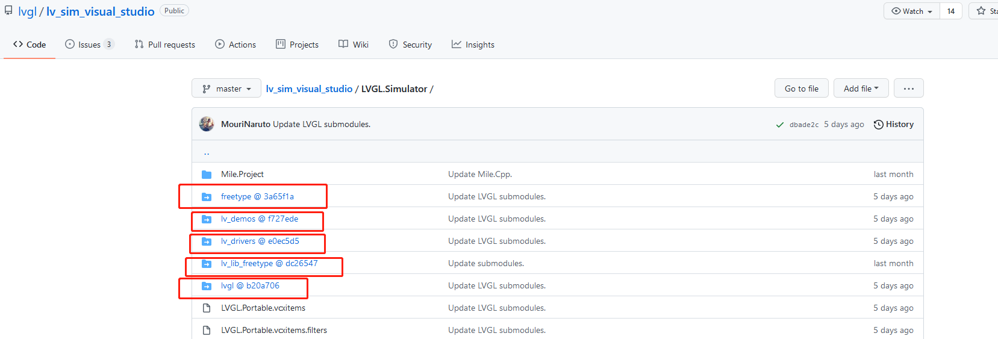Click the lv_demos submodule folder icon

pyautogui.click(x=207, y=219)
